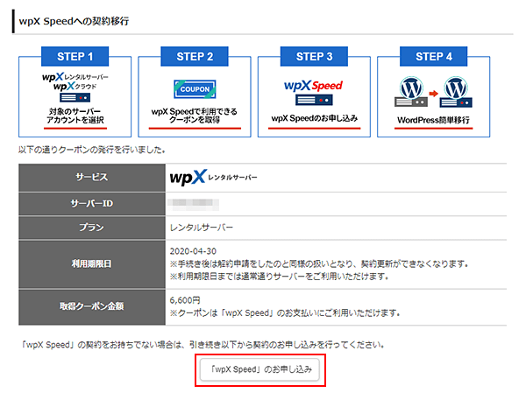
Task: Click the text 対象のサーバーアカウントを選択
Action: (75, 116)
